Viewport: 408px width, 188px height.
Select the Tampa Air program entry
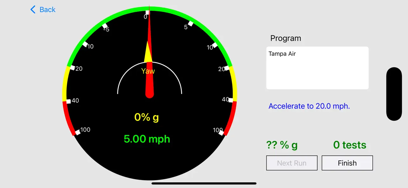pos(282,54)
